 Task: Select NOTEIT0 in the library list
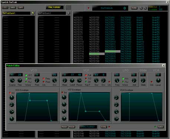pos(78,17)
